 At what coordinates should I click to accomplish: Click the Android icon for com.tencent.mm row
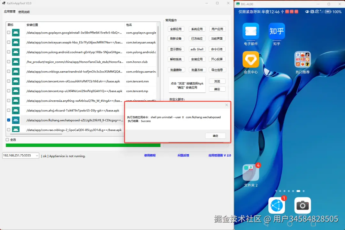tap(16, 81)
